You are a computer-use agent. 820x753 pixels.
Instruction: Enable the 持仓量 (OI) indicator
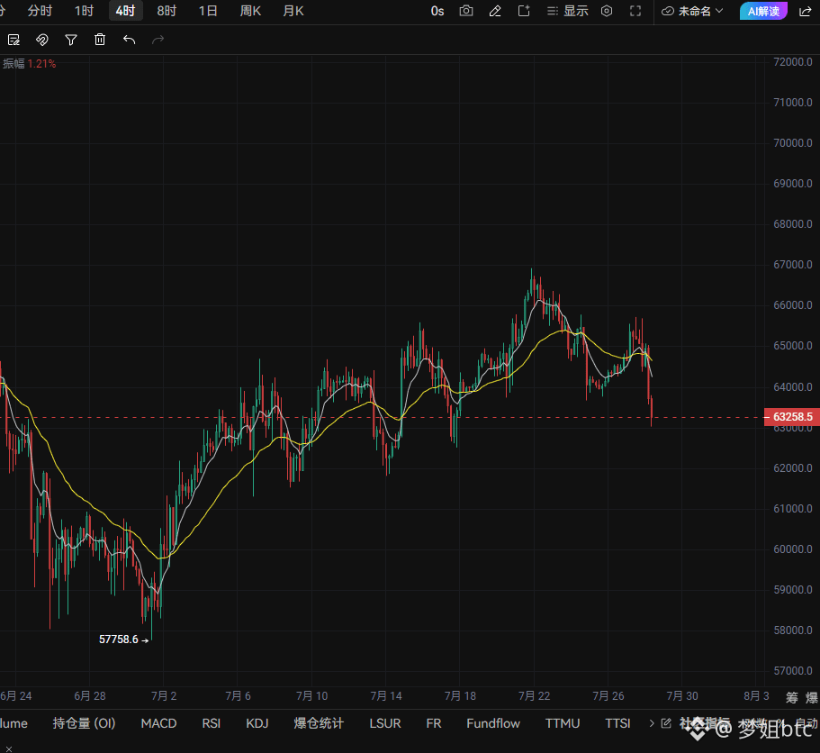(85, 723)
